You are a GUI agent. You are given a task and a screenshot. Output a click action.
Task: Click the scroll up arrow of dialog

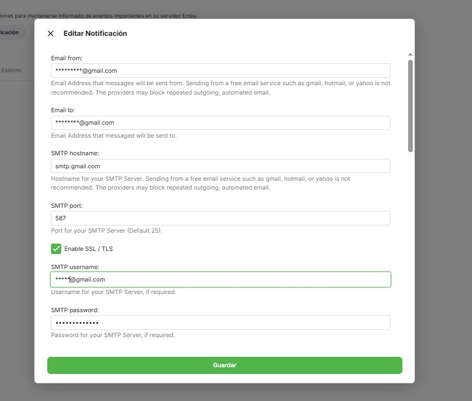(410, 55)
